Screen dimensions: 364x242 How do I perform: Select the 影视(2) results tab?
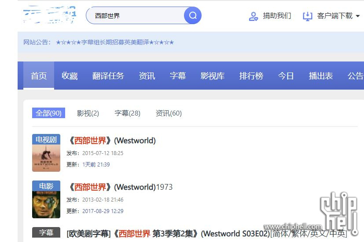[88, 113]
